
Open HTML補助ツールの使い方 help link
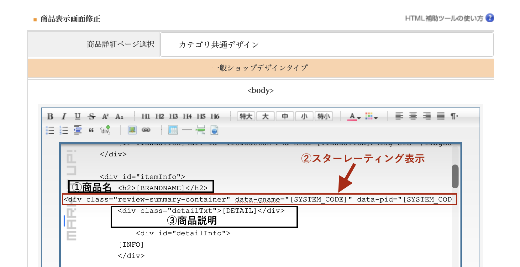click(449, 18)
